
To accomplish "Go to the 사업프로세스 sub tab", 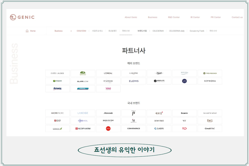I will coord(97,31).
